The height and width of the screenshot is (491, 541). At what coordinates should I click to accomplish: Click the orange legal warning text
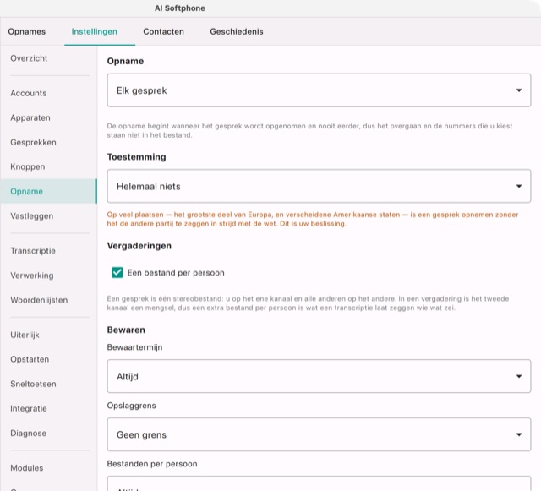(313, 219)
